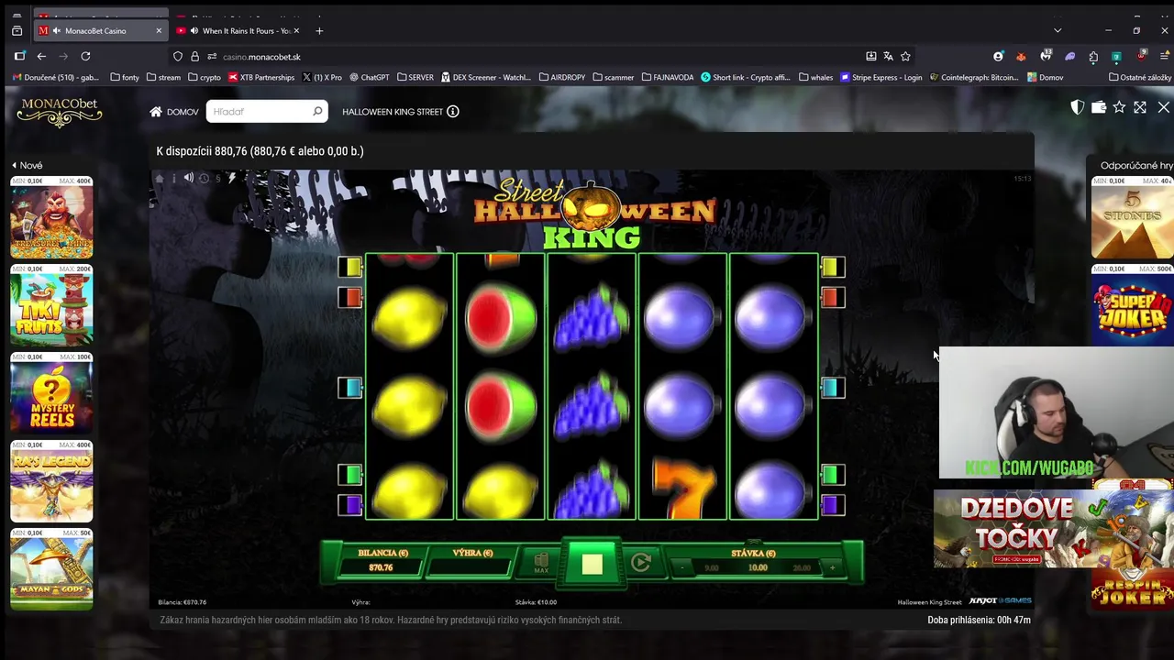
Task: Open a new browser tab
Action: pos(319,31)
